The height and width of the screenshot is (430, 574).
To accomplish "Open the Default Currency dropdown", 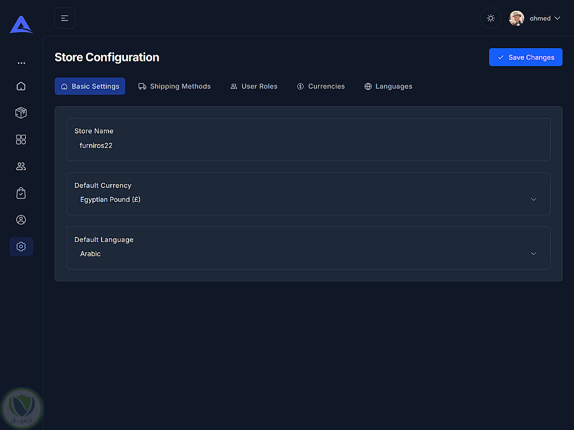I will [x=308, y=200].
